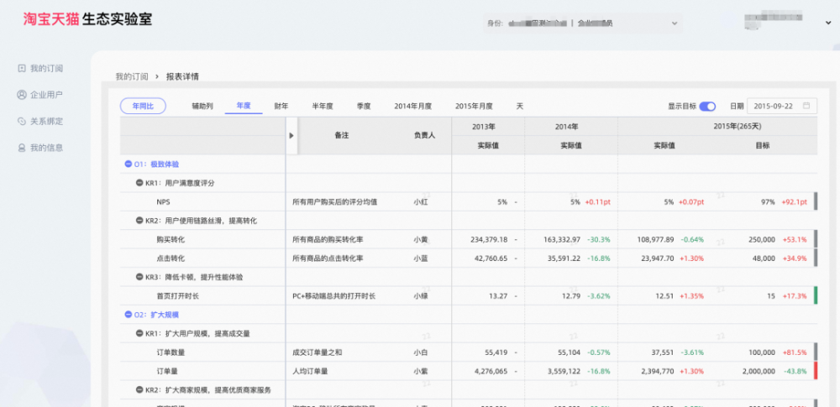Click the -43.8% change figure
Viewport: 840px width, 407px height.
794,371
